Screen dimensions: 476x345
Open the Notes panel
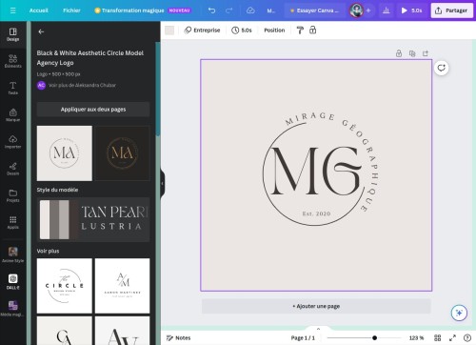[x=179, y=338]
